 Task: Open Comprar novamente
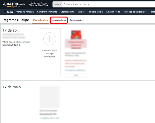tap(47, 12)
